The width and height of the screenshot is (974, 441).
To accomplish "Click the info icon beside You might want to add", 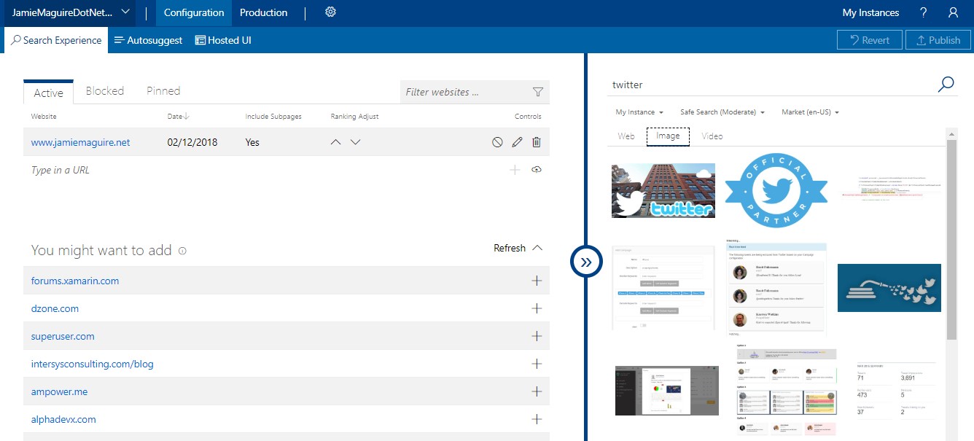I will [x=182, y=251].
